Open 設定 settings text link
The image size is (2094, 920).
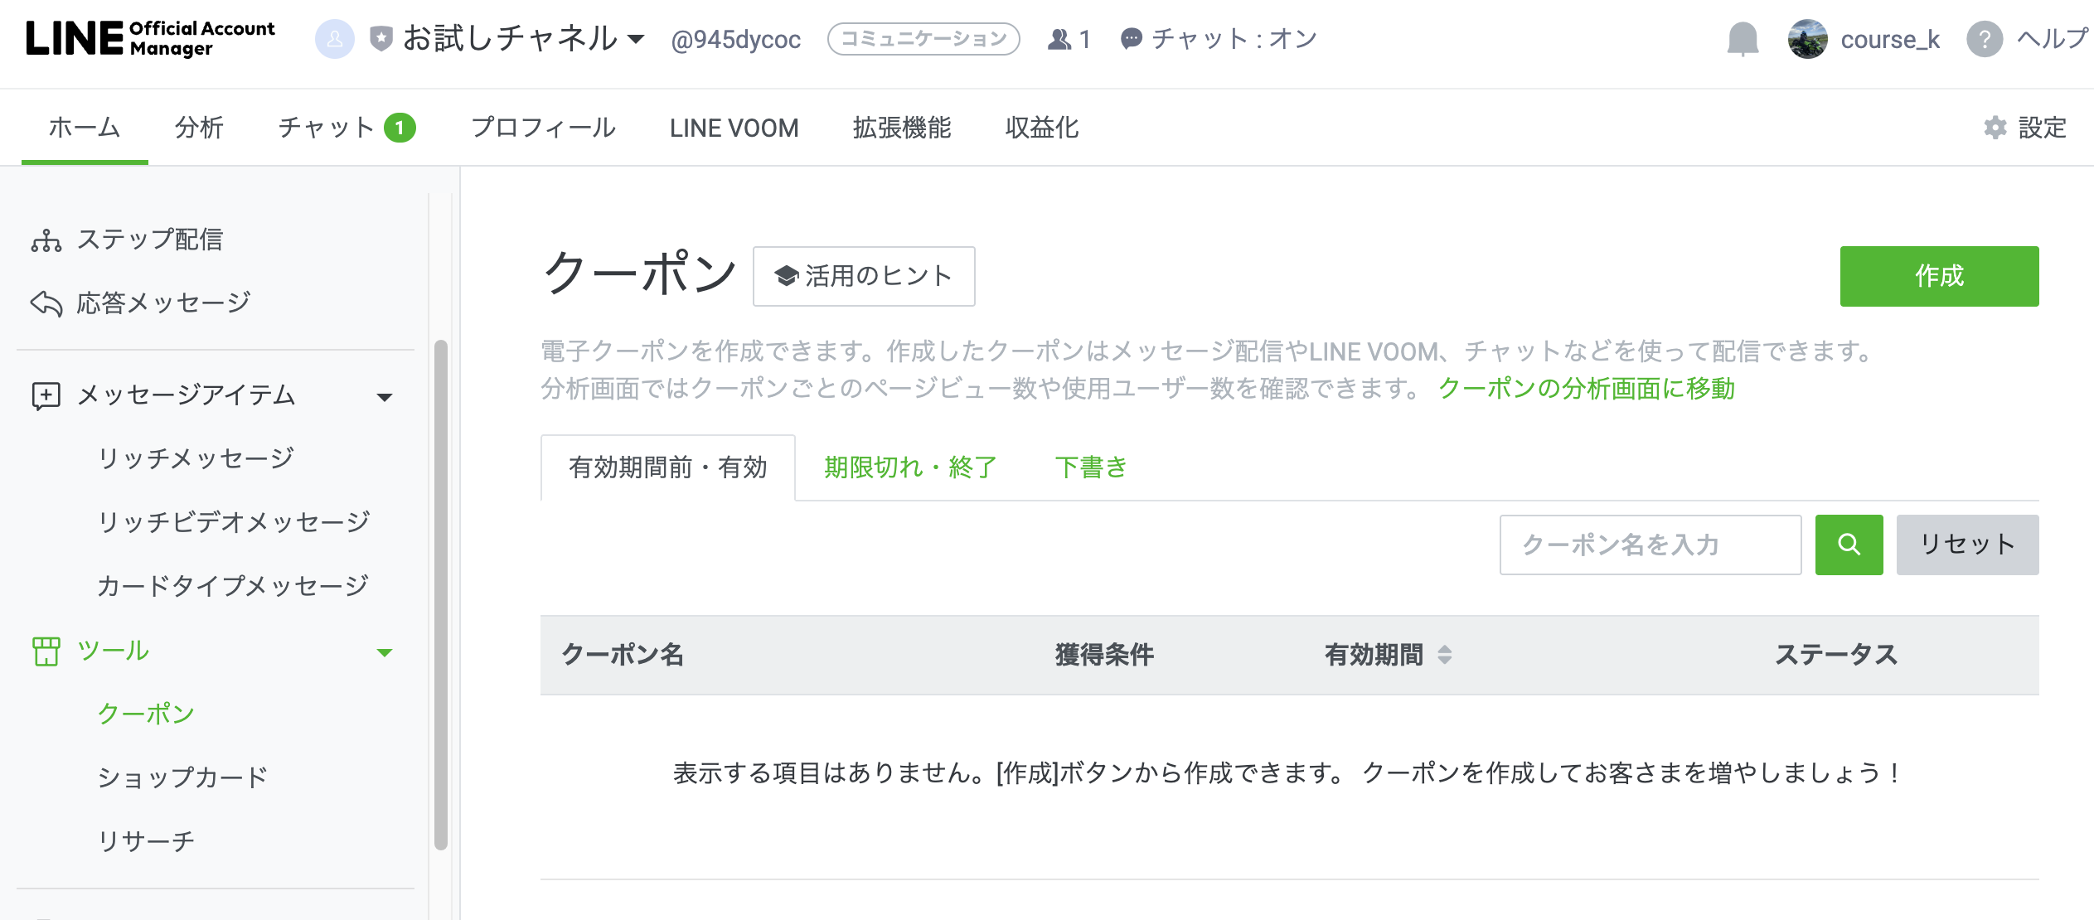2042,128
